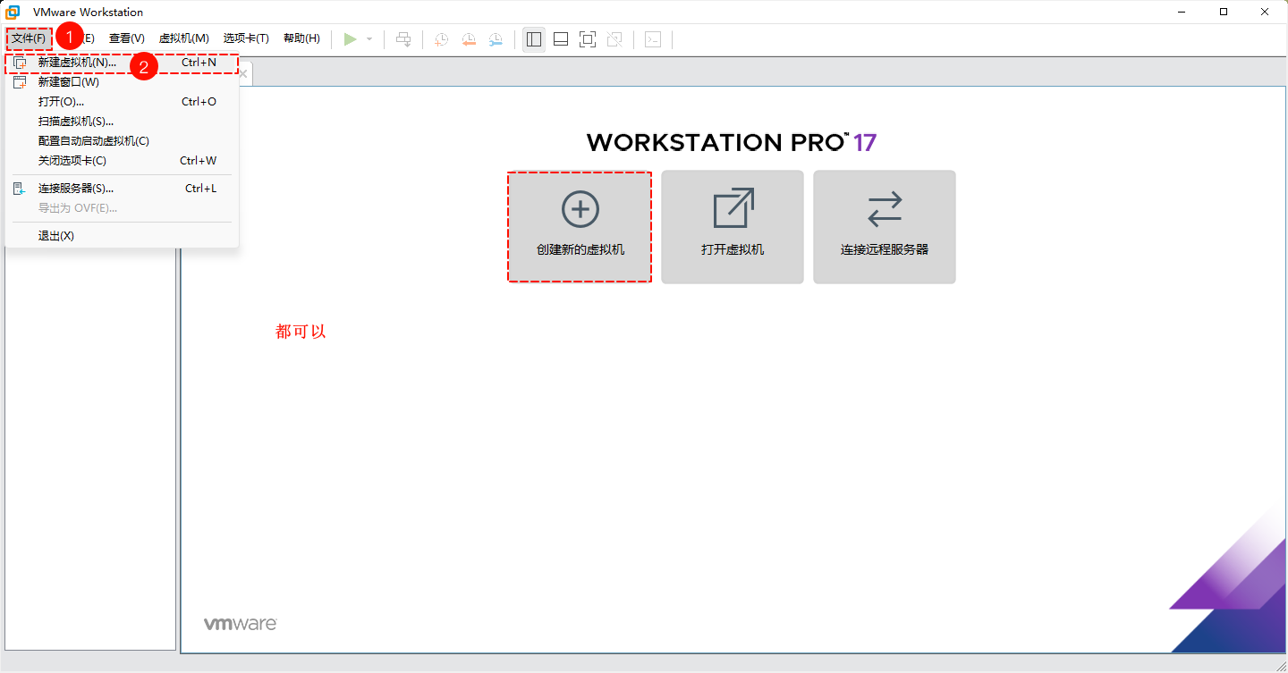Select 退出(X) in the file menu
The width and height of the screenshot is (1288, 673).
point(55,236)
